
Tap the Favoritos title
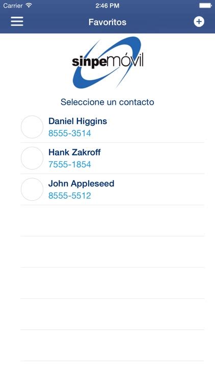tap(107, 22)
